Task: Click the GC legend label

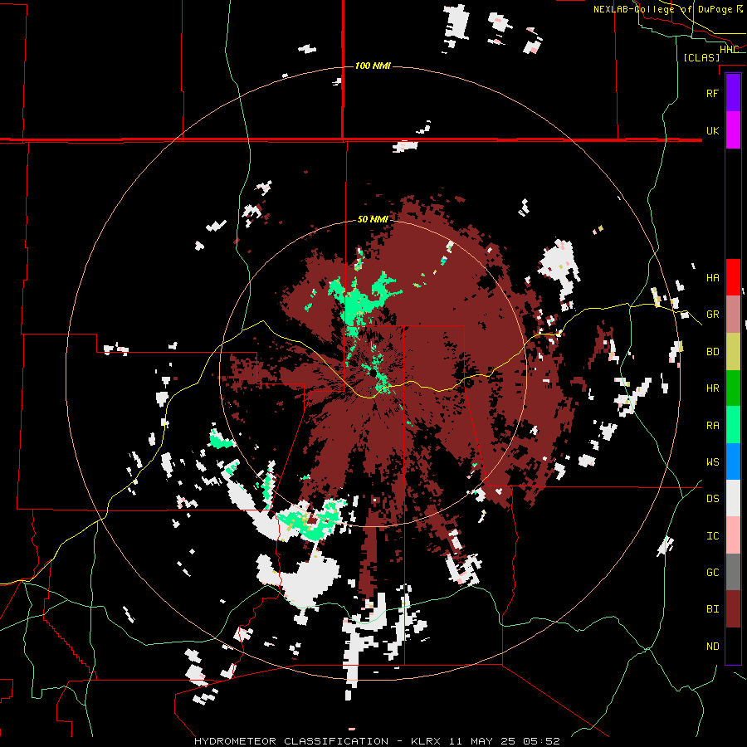Action: coord(712,572)
